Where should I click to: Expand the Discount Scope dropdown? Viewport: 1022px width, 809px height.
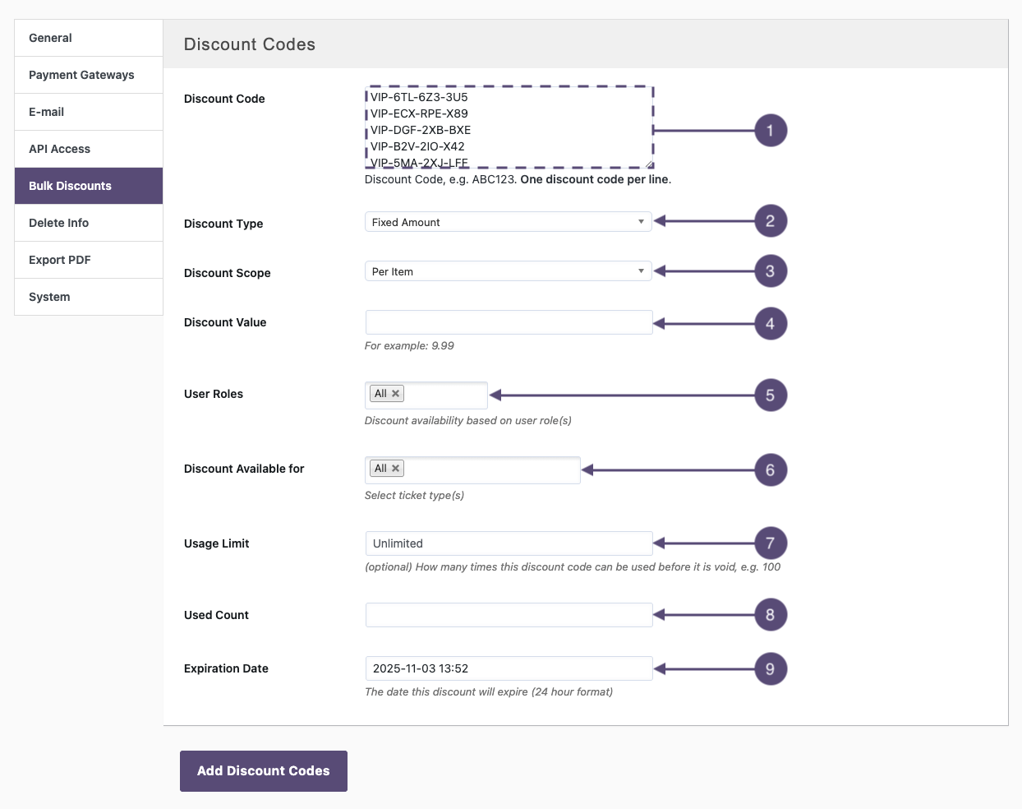point(508,271)
